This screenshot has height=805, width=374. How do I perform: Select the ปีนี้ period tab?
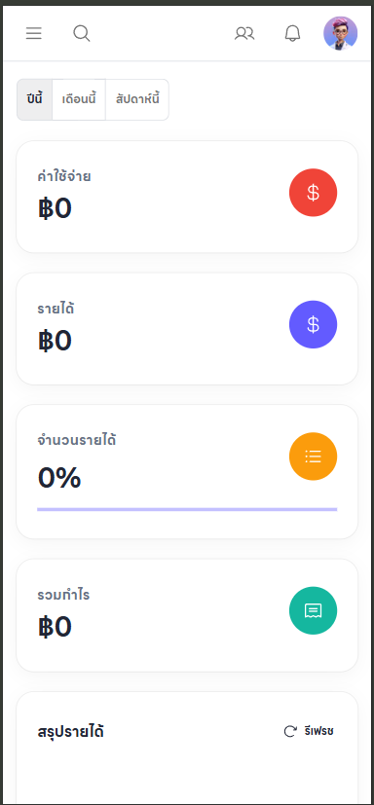coord(34,99)
